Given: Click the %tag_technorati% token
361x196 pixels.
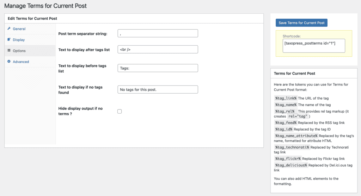Looking at the screenshot, I should coord(292,147).
